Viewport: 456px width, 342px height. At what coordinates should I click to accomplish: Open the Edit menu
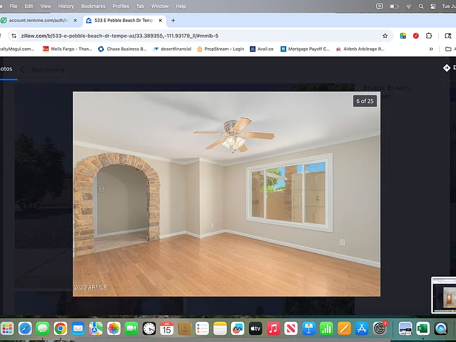[x=28, y=6]
